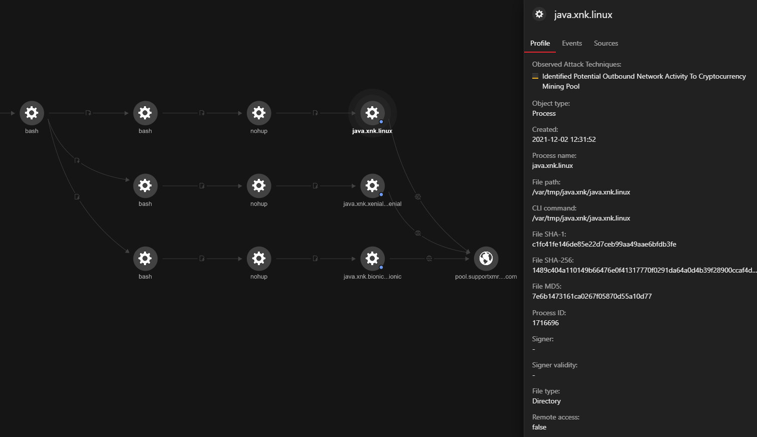Select the leftmost bash process node

pos(32,113)
